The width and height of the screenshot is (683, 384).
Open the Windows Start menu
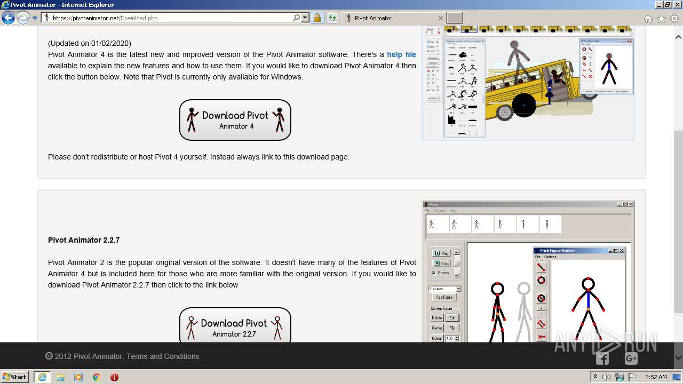pos(15,377)
